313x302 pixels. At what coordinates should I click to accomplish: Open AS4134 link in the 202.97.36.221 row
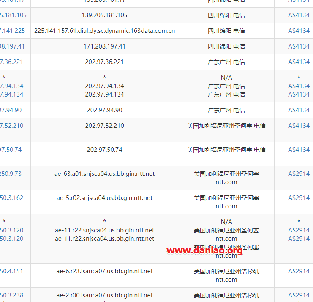[299, 62]
